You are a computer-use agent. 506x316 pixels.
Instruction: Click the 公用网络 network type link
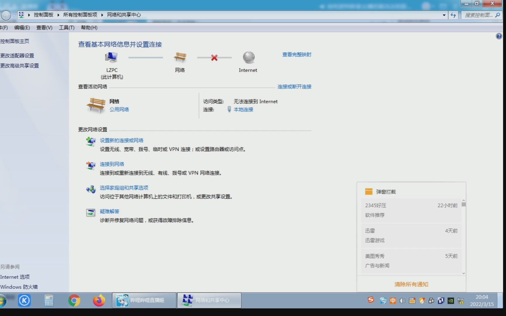119,109
